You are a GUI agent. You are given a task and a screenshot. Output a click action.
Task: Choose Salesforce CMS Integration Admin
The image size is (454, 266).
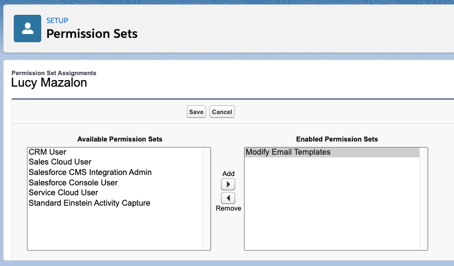click(x=115, y=172)
